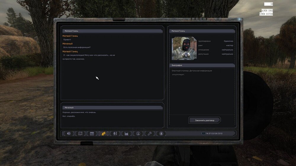The width and height of the screenshot is (296, 166).
Task: Click the отношение label
Action: click(204, 50)
